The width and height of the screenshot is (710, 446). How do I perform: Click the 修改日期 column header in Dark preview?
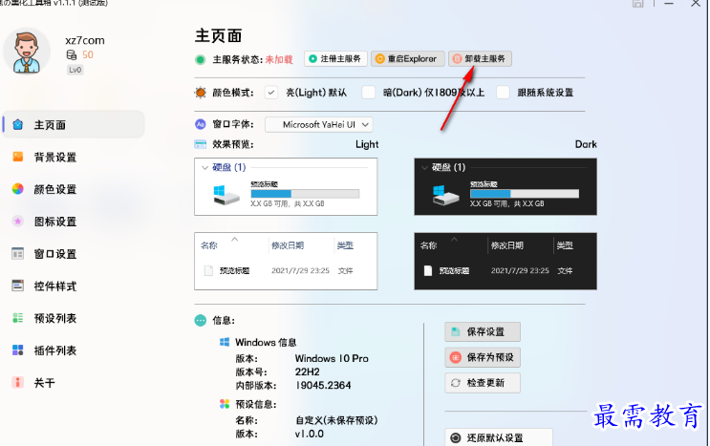(507, 245)
